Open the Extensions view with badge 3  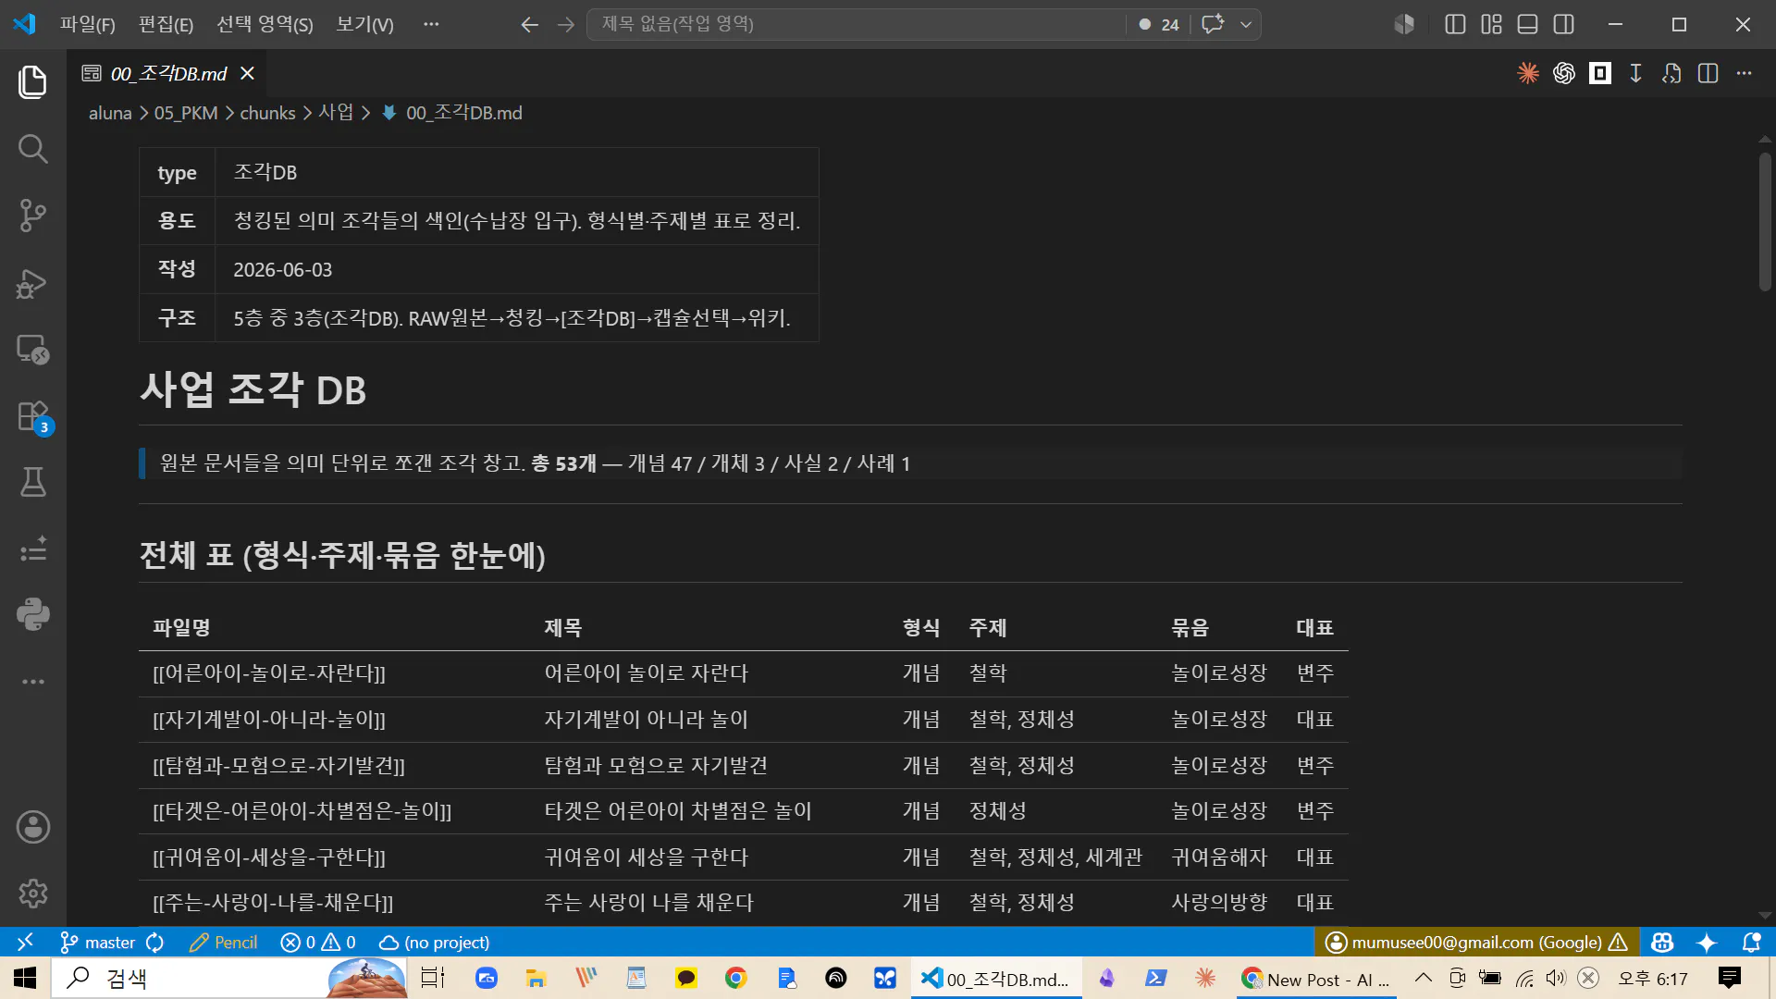pos(33,416)
